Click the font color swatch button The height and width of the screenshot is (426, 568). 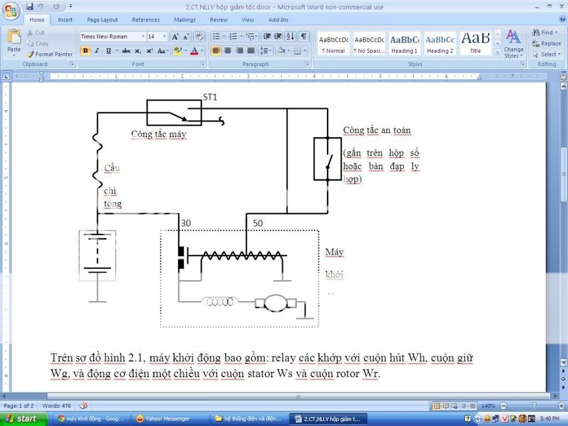tap(194, 50)
